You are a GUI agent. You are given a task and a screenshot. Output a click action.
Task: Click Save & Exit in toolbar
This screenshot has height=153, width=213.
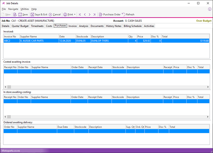coord(39,15)
